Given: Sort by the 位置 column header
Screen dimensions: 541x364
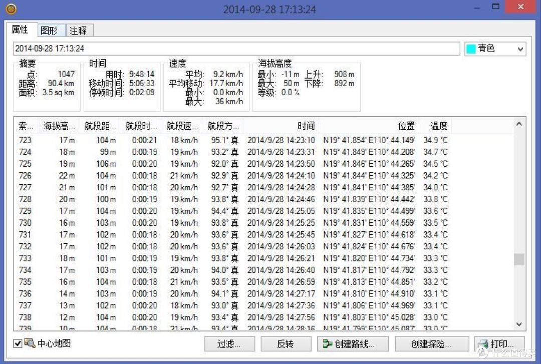Looking at the screenshot, I should pos(369,126).
